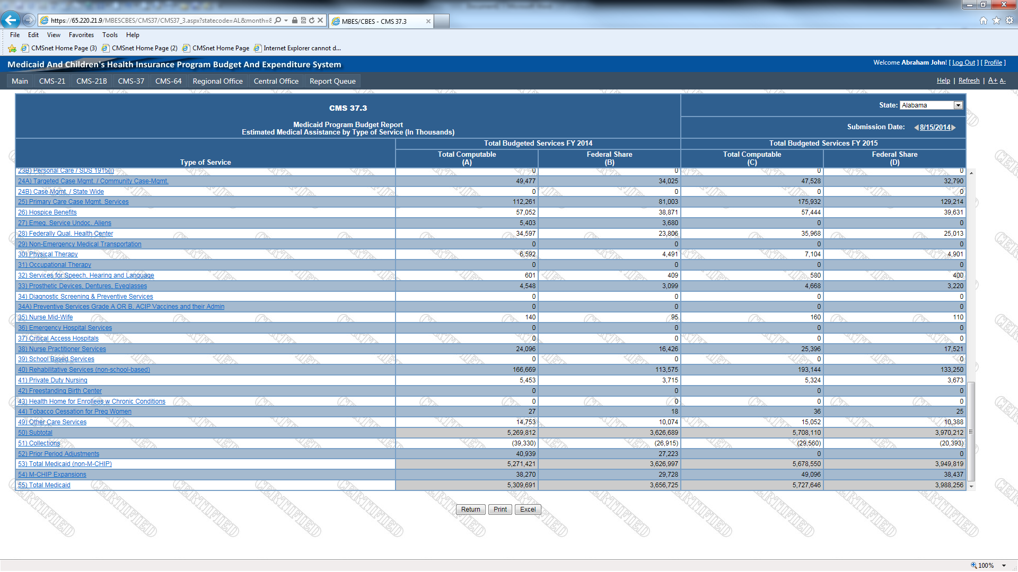The height and width of the screenshot is (572, 1018).
Task: Click the Refresh page icon in address bar
Action: (x=312, y=21)
